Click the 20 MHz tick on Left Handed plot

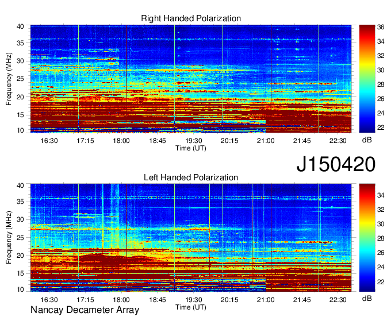(21, 256)
